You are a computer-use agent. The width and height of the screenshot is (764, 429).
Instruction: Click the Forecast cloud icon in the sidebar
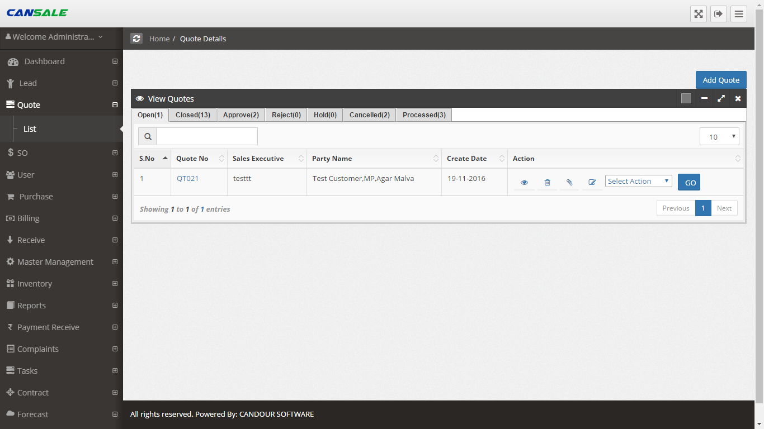point(10,414)
